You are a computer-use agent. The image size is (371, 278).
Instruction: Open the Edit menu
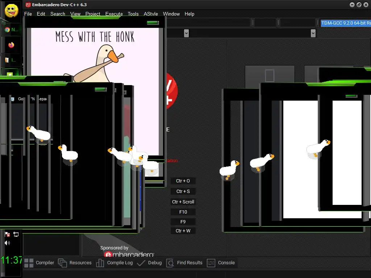(41, 14)
